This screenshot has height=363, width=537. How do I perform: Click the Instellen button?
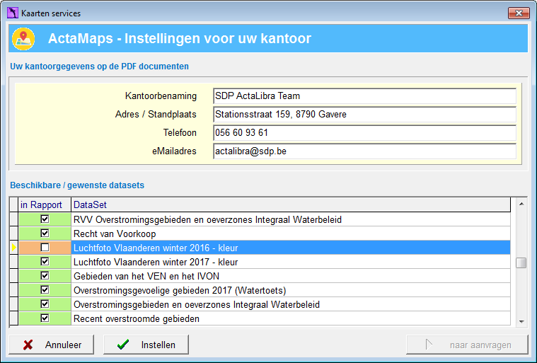(x=146, y=345)
